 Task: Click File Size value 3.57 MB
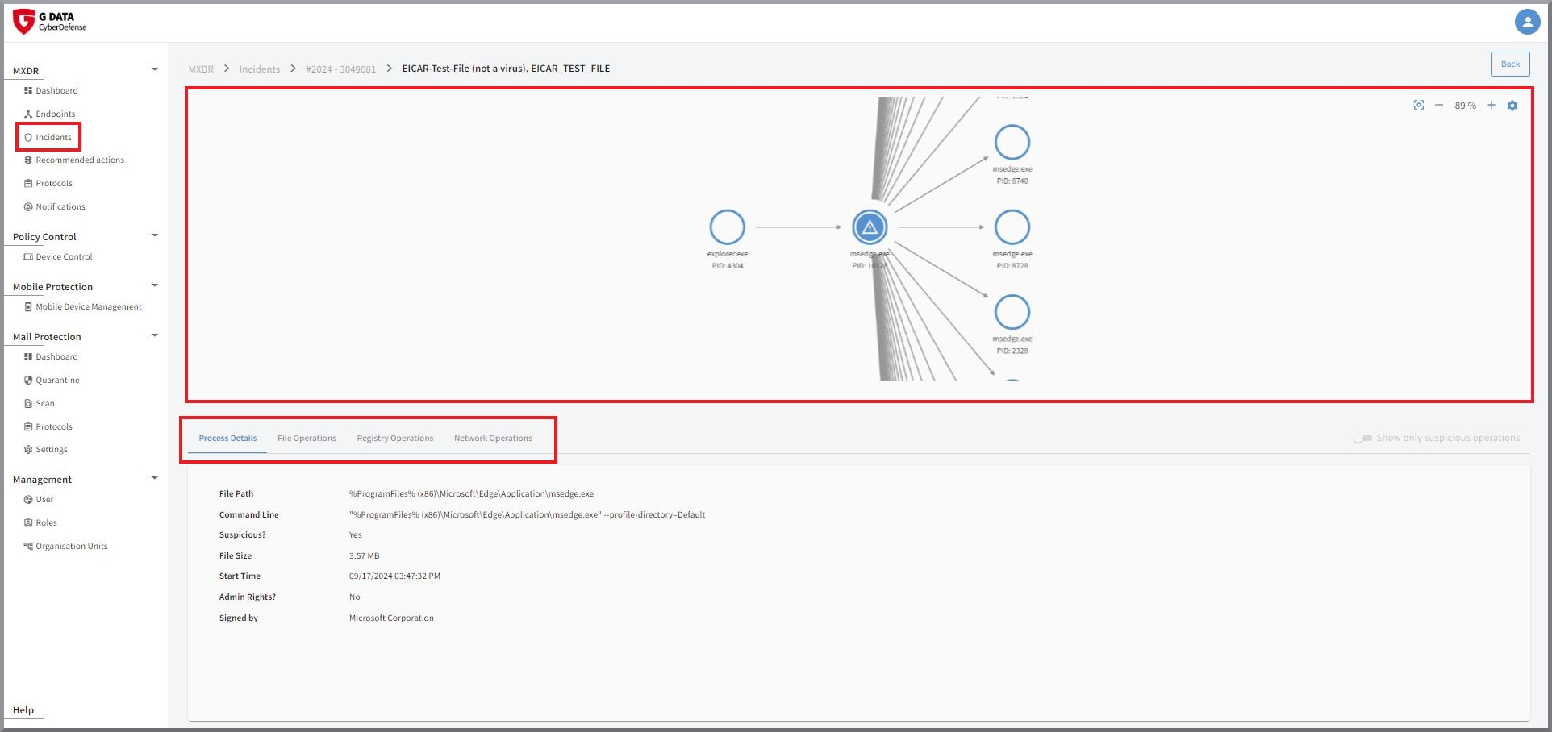pos(364,556)
